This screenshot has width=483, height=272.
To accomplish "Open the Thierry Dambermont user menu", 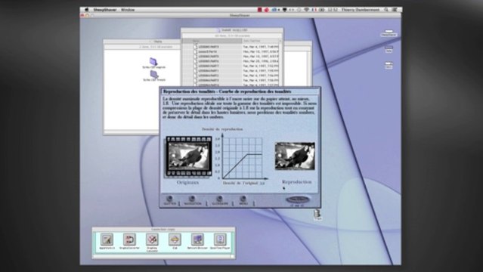I will coord(360,10).
